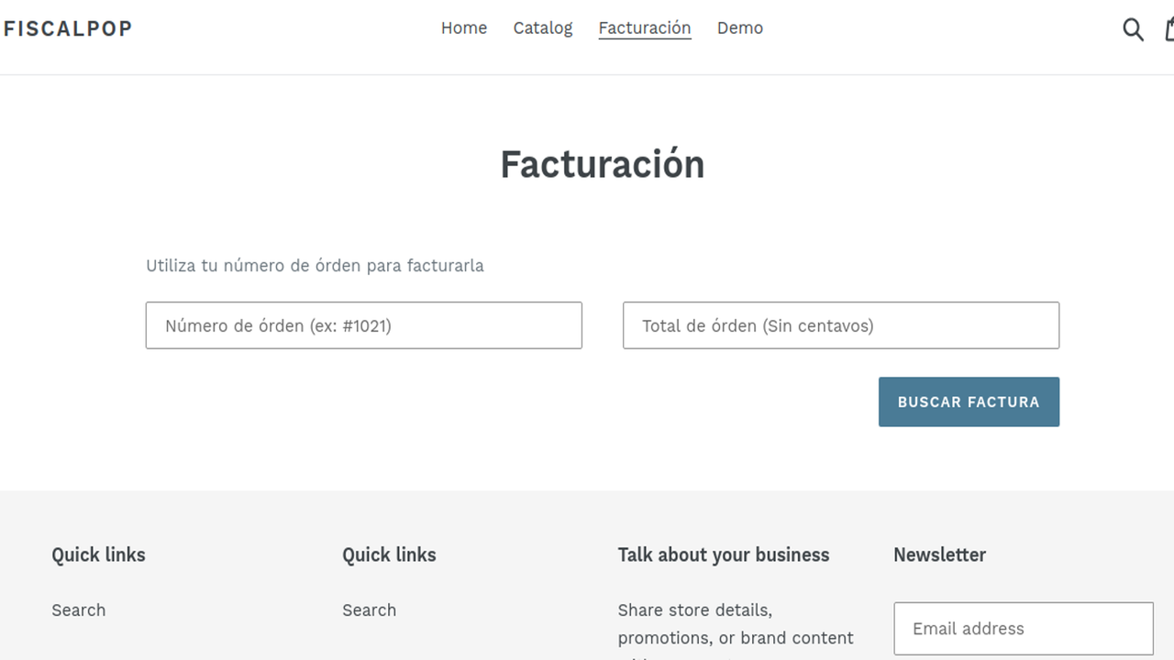Select the Home navigation link

click(x=464, y=28)
